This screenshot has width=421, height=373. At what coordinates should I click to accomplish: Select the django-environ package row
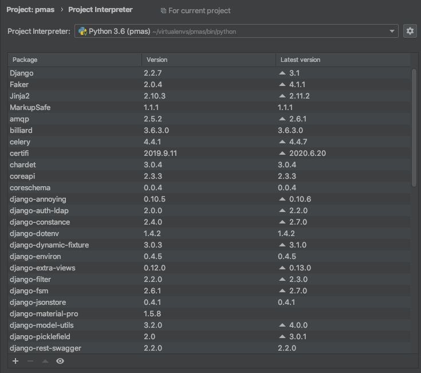pos(209,256)
